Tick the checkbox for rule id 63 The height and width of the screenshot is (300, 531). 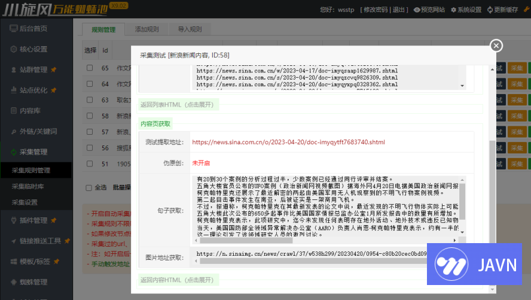tap(90, 99)
